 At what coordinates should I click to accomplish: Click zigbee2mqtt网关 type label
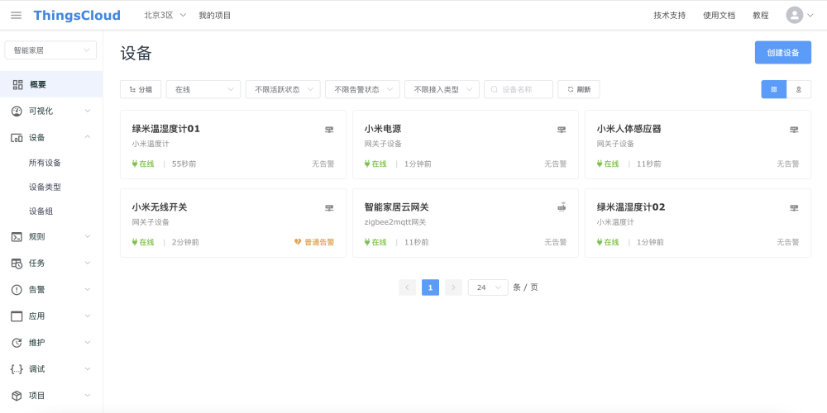coord(395,222)
